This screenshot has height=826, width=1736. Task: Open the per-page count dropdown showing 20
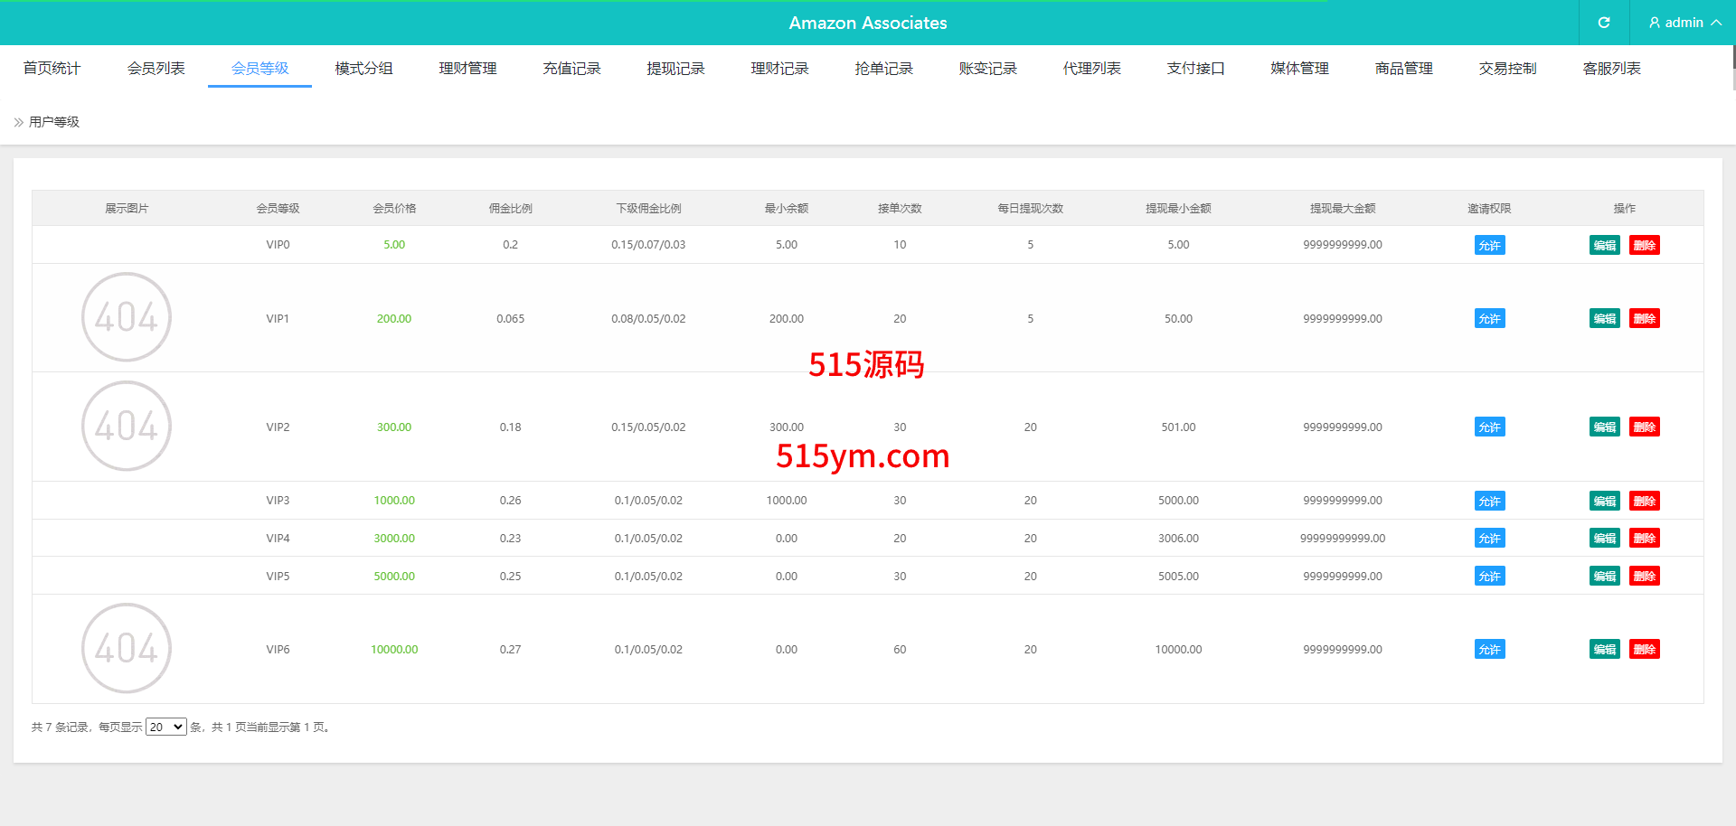point(166,727)
